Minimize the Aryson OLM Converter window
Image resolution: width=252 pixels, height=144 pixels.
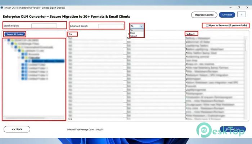tap(231, 8)
